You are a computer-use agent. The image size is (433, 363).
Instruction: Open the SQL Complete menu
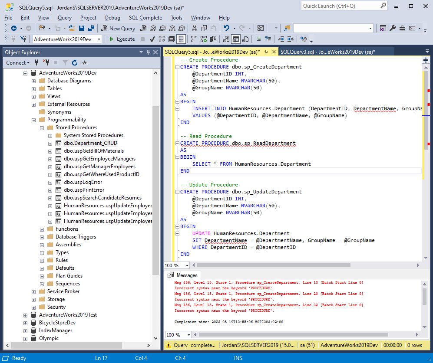(145, 18)
